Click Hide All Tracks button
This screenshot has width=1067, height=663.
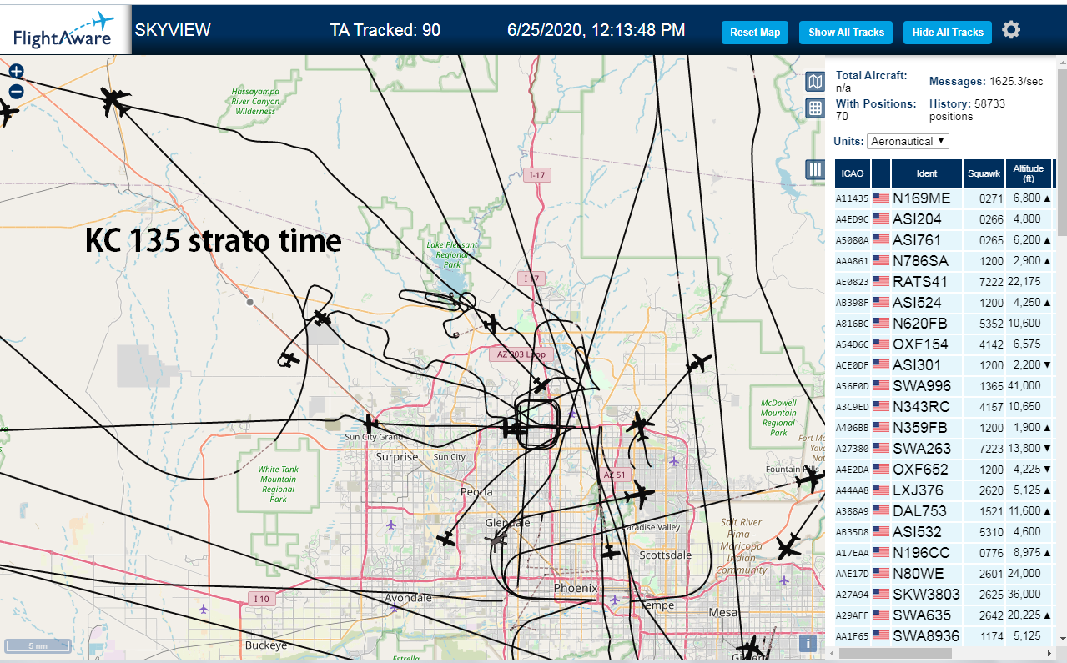click(x=948, y=33)
